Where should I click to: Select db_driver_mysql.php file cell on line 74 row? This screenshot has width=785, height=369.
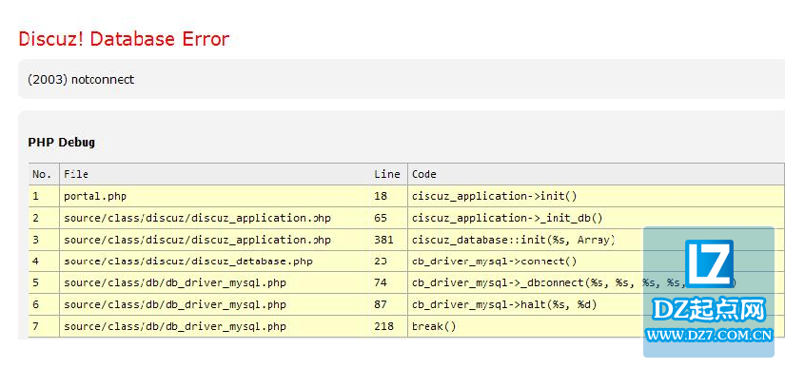214,282
